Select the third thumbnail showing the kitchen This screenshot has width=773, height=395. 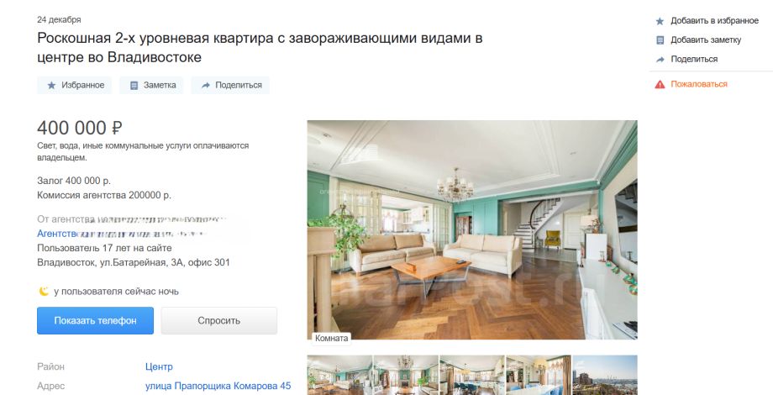pyautogui.click(x=472, y=375)
